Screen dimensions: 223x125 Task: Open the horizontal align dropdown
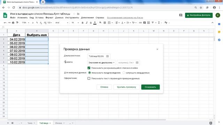[x=117, y=23]
